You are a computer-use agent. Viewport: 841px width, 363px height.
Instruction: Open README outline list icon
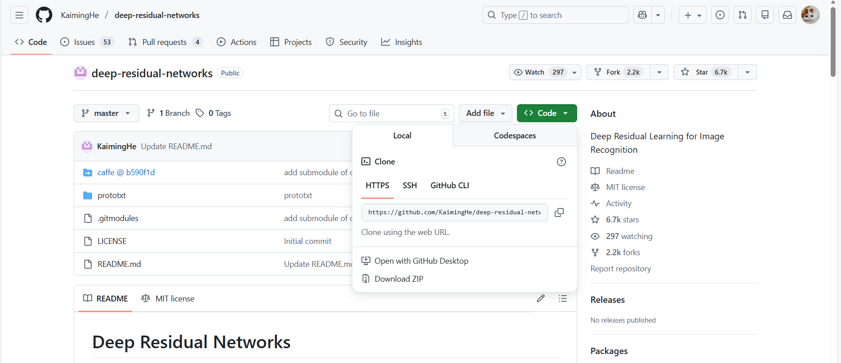[x=563, y=298]
